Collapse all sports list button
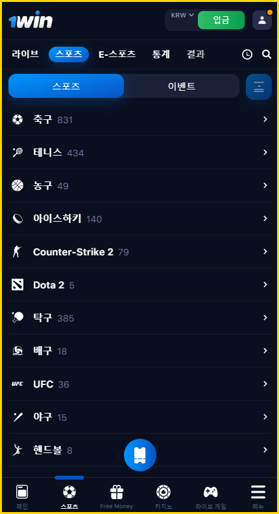This screenshot has height=514, width=279. coord(259,87)
